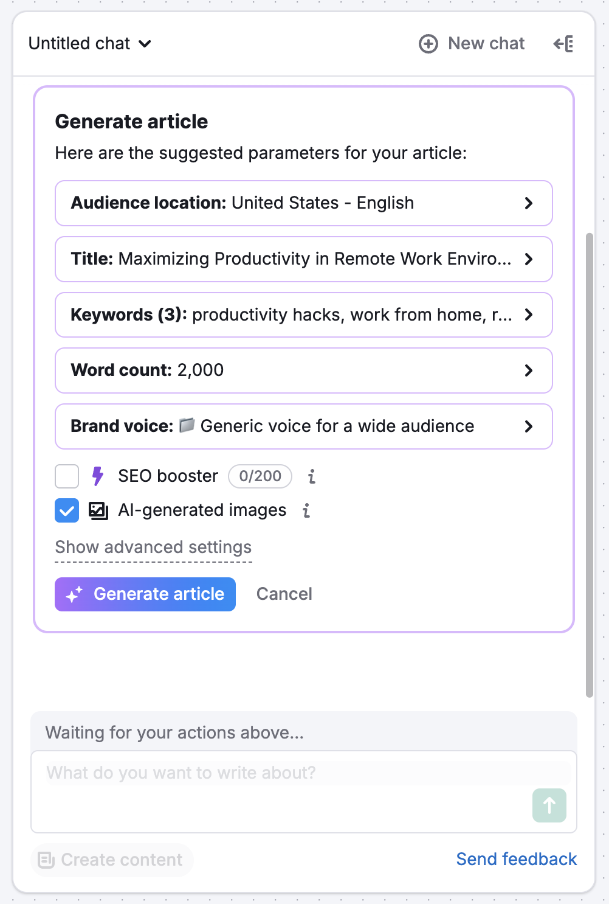Screen dimensions: 609x904
Task: Click the folder icon in Brand voice row
Action: click(188, 426)
